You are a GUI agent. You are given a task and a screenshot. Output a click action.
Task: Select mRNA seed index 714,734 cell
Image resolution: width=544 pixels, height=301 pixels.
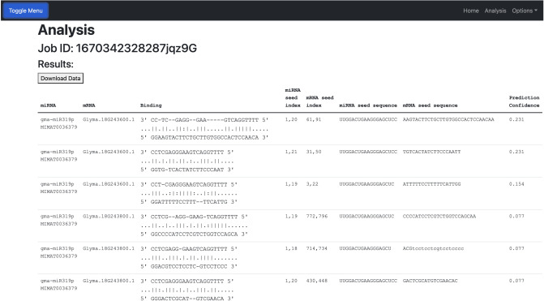tap(317, 248)
